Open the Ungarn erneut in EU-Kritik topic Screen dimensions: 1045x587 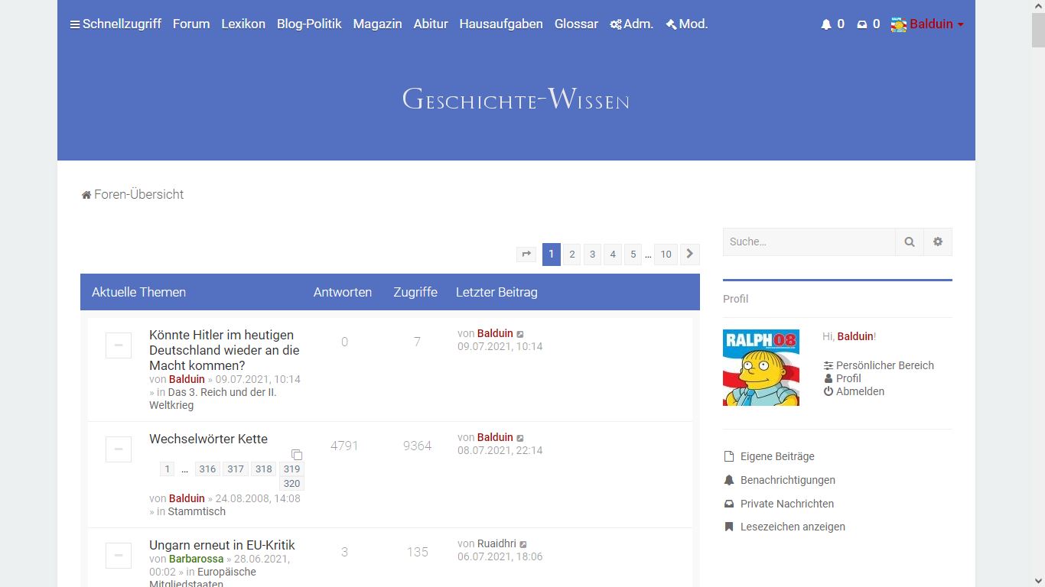click(222, 545)
